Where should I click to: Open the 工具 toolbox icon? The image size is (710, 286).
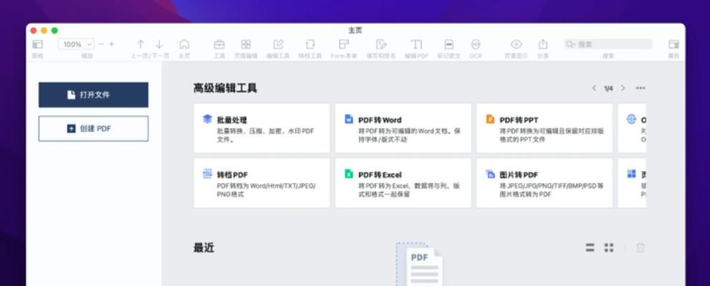pos(219,44)
